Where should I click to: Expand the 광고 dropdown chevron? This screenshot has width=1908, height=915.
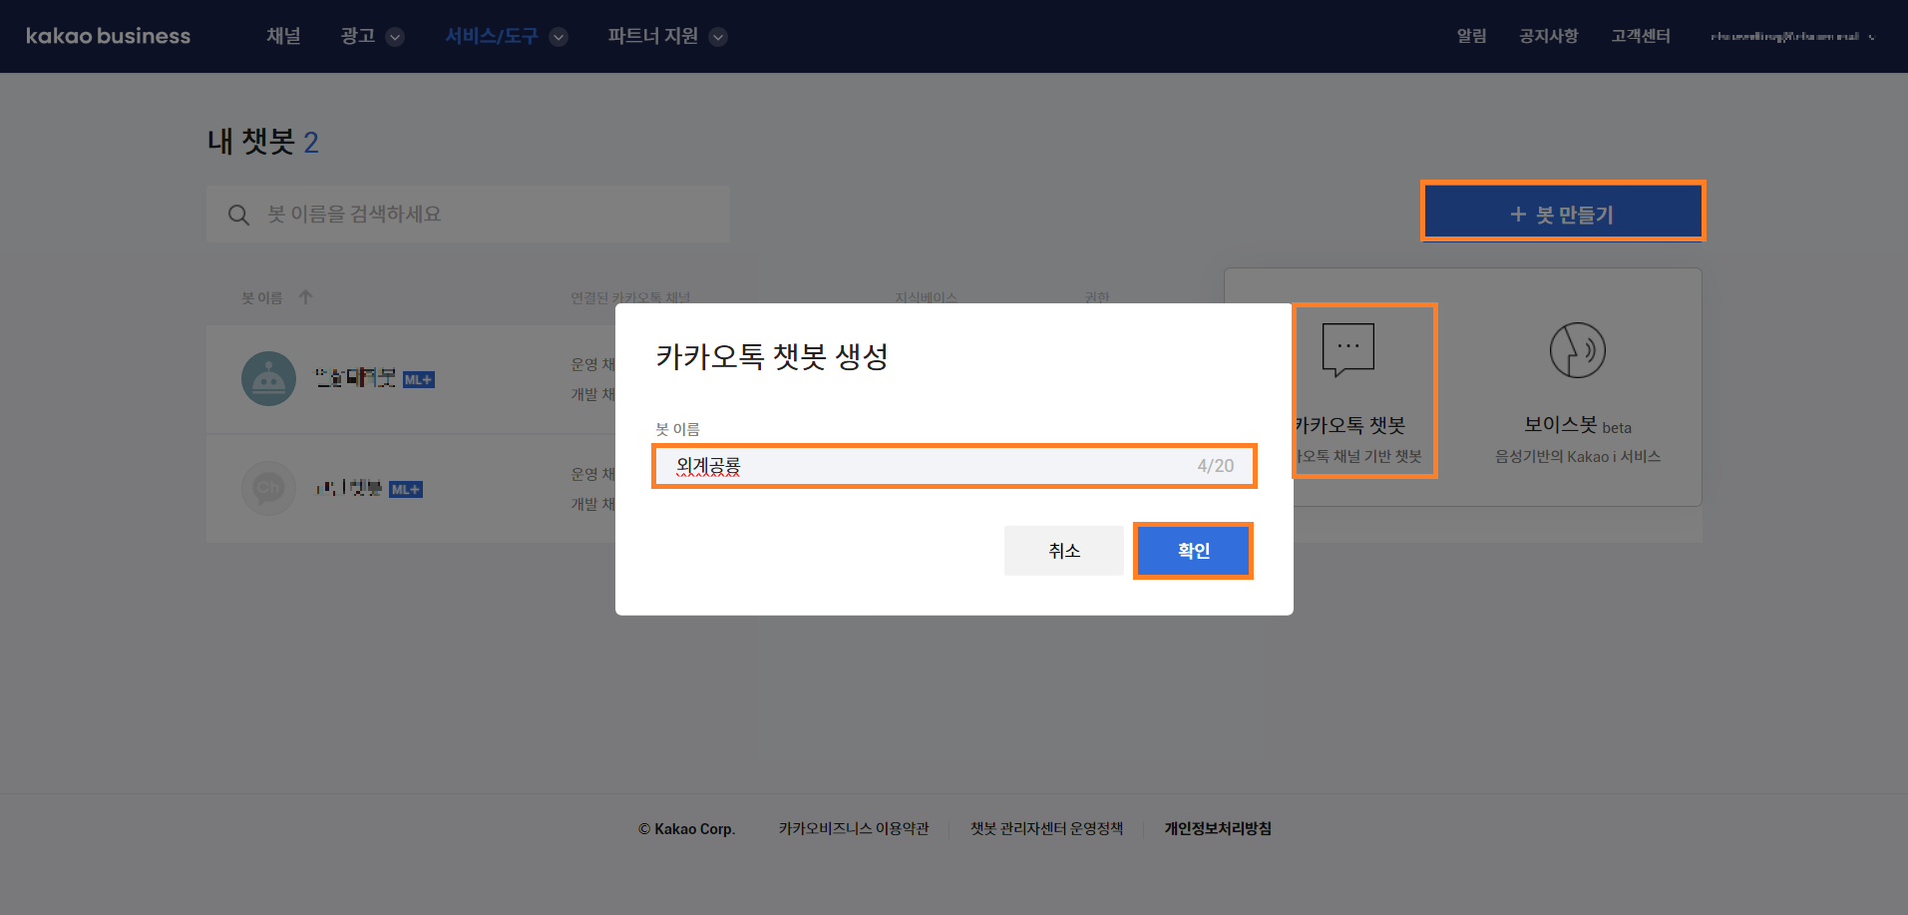point(395,37)
